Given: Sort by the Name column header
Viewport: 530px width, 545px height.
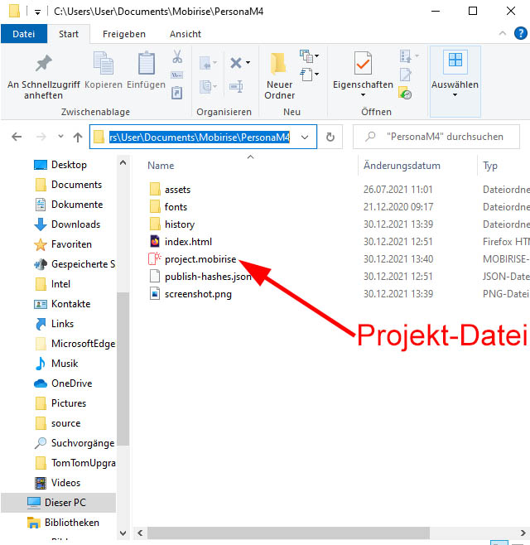Looking at the screenshot, I should 161,166.
